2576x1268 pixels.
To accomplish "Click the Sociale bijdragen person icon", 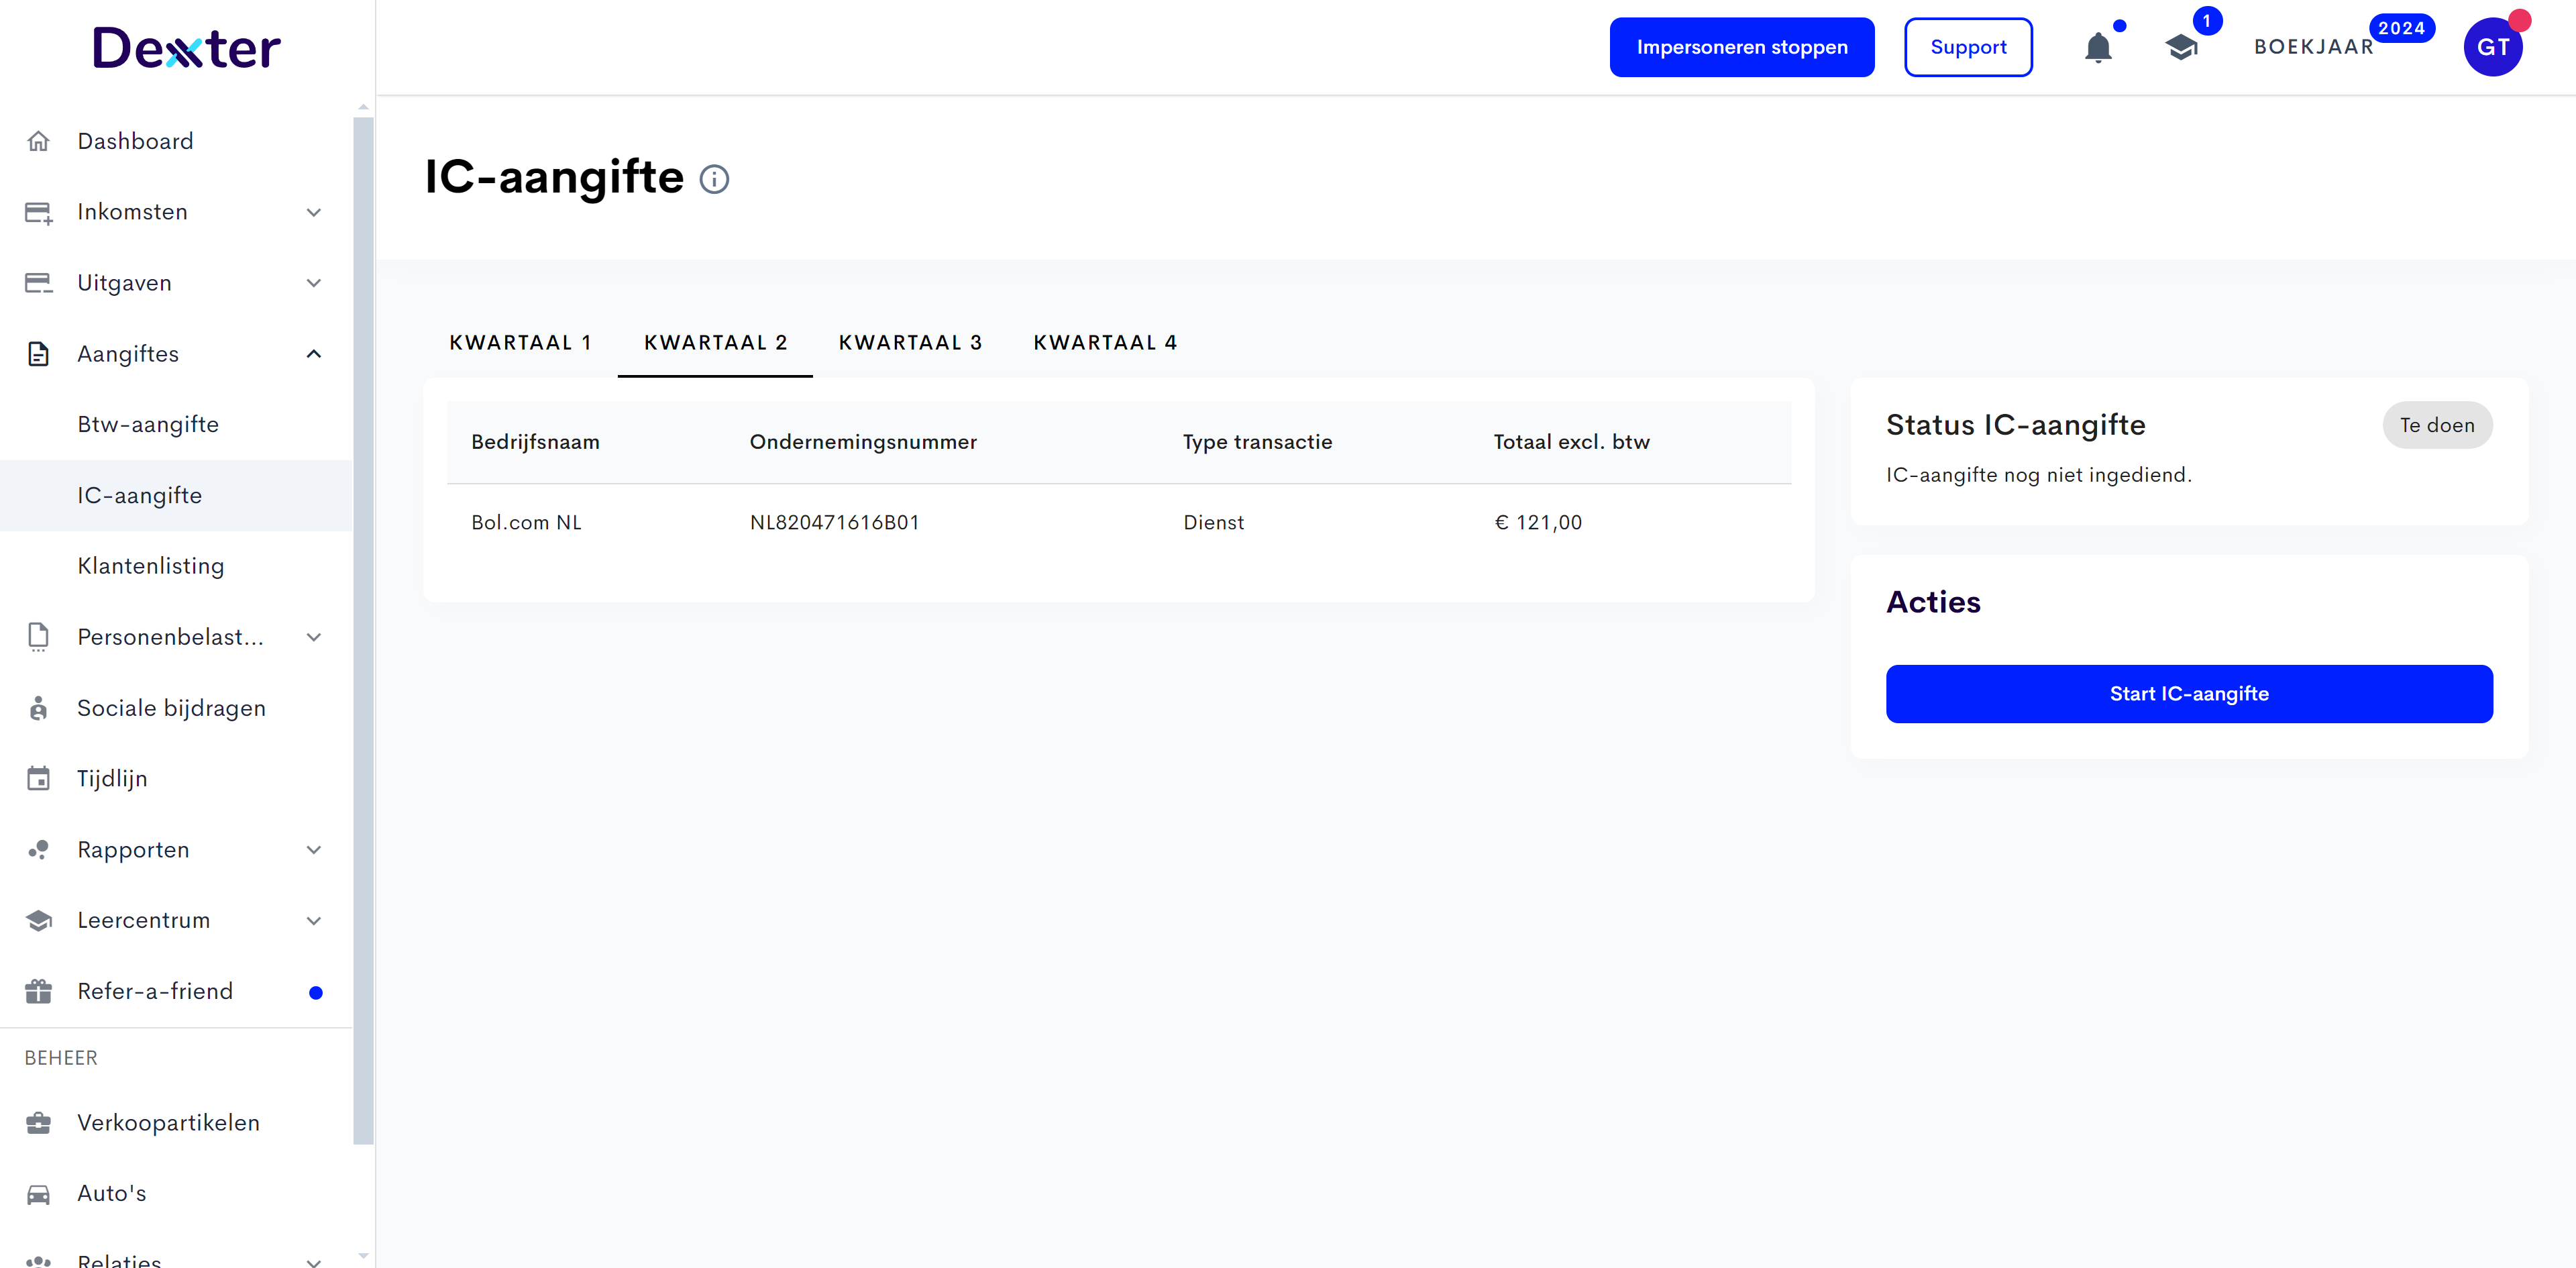I will click(38, 708).
